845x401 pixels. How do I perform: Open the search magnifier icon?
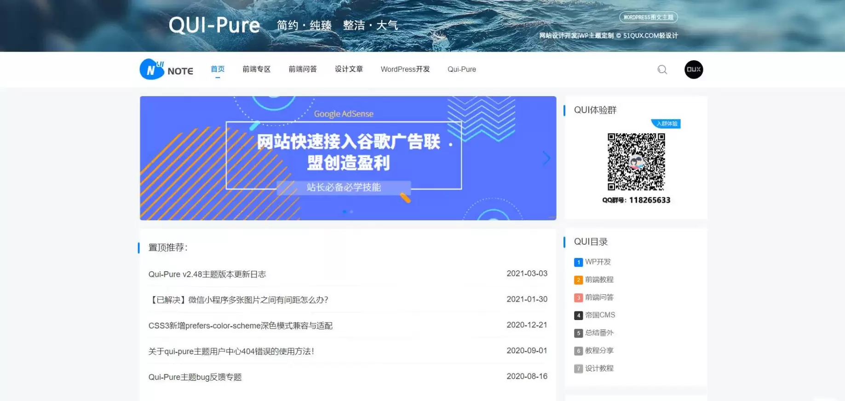coord(662,69)
